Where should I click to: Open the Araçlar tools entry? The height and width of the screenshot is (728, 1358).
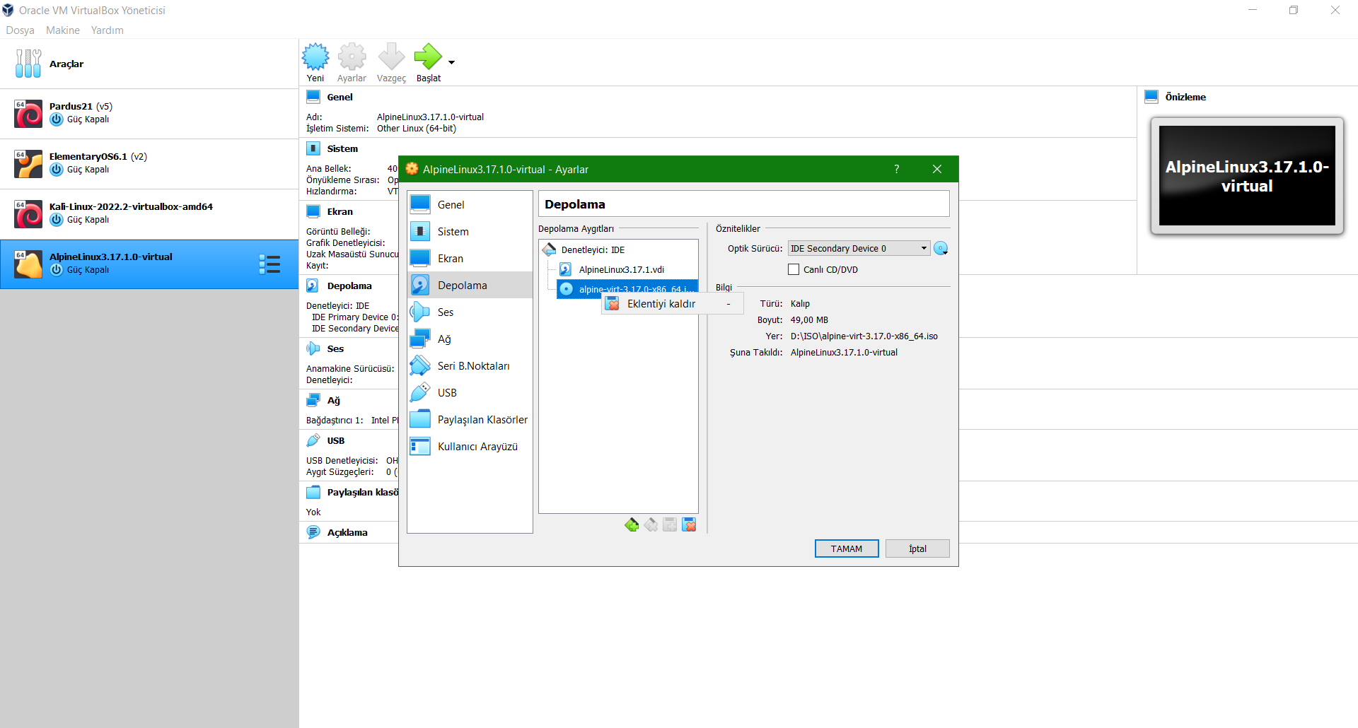click(149, 64)
